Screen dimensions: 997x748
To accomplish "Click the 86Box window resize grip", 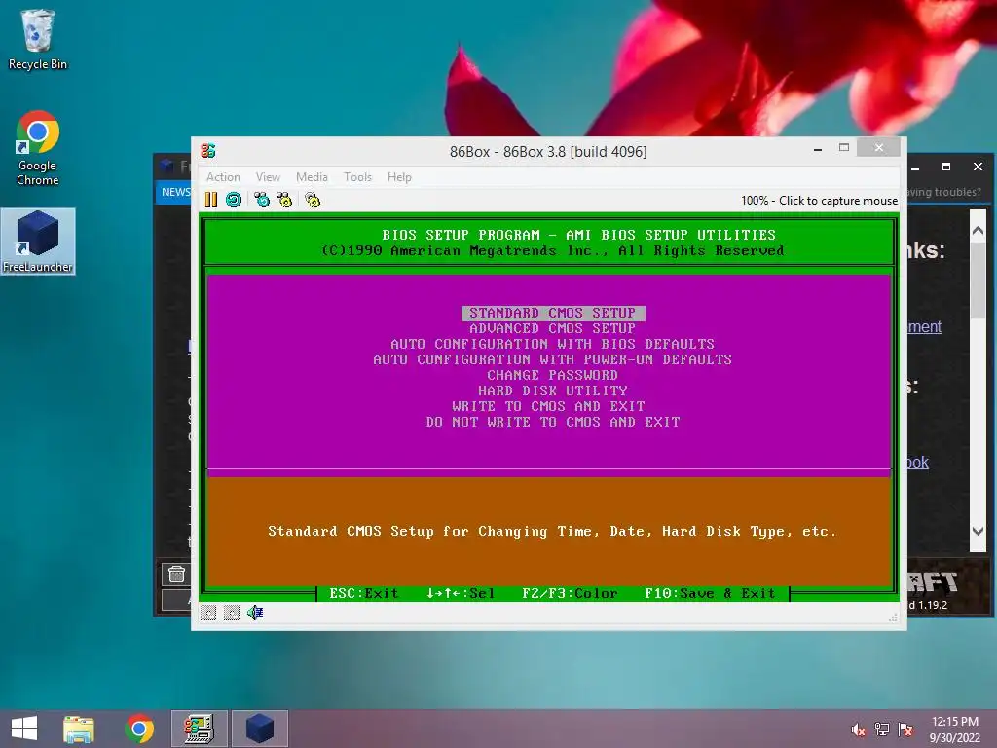I will [x=894, y=617].
